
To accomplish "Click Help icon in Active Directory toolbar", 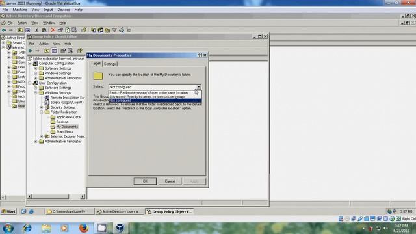I will point(84,31).
